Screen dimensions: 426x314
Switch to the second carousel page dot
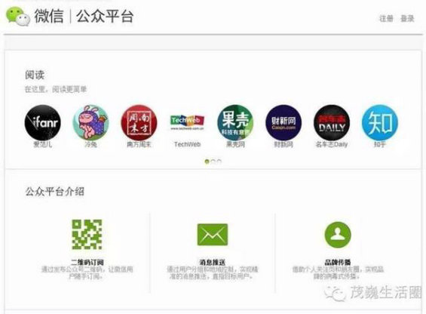(x=213, y=162)
